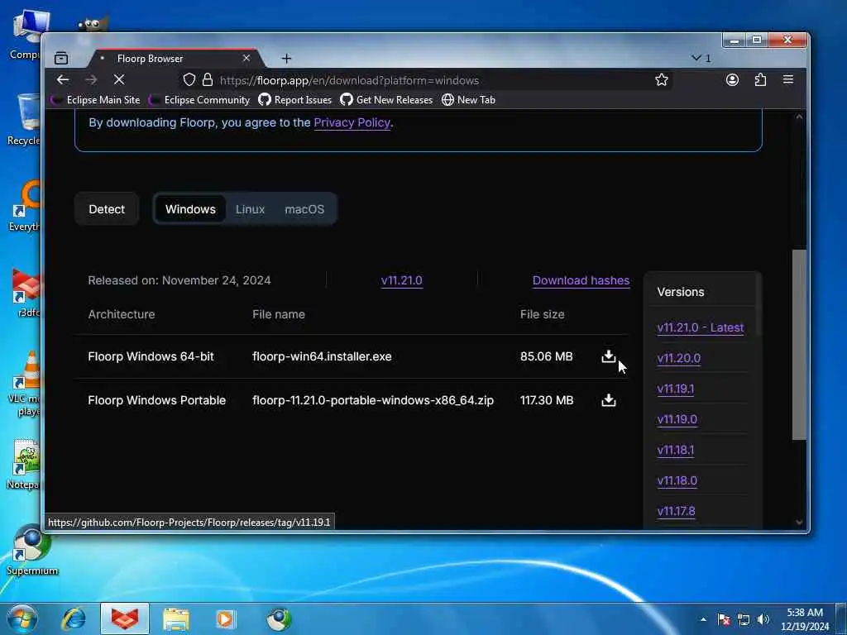The width and height of the screenshot is (847, 635).
Task: Stop page loading with the X button
Action: click(119, 80)
